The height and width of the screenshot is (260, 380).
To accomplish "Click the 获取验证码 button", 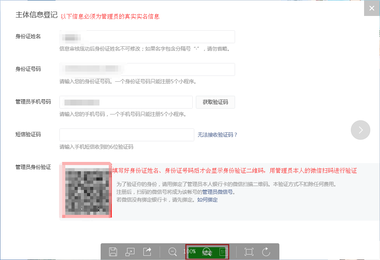I will [x=215, y=102].
